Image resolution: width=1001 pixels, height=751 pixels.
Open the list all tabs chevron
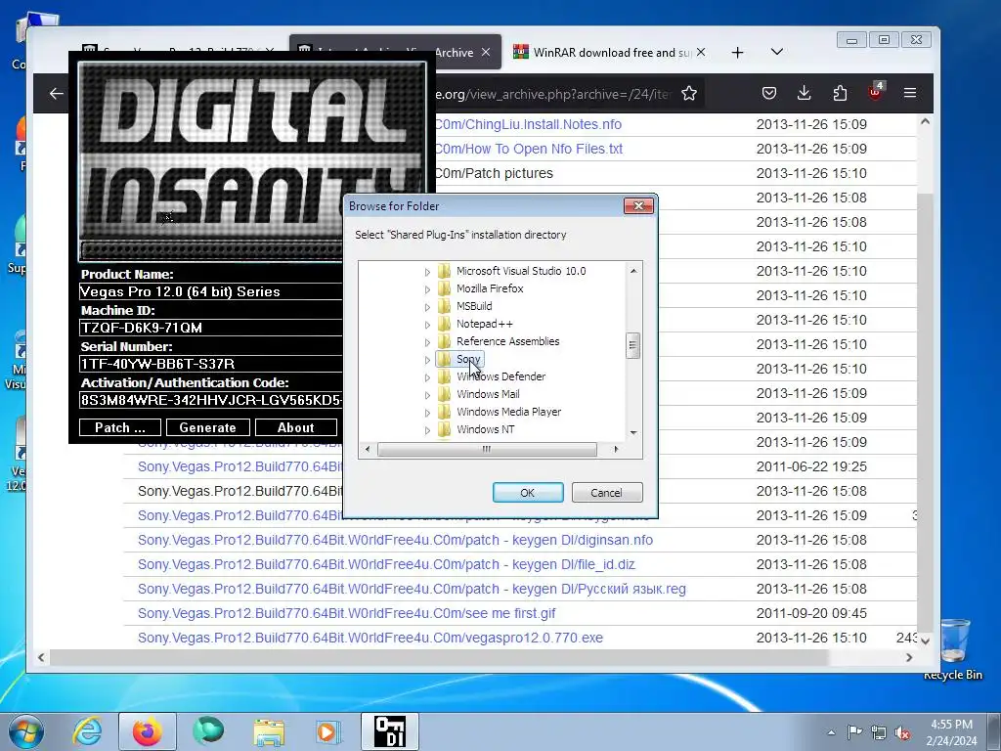[x=777, y=52]
